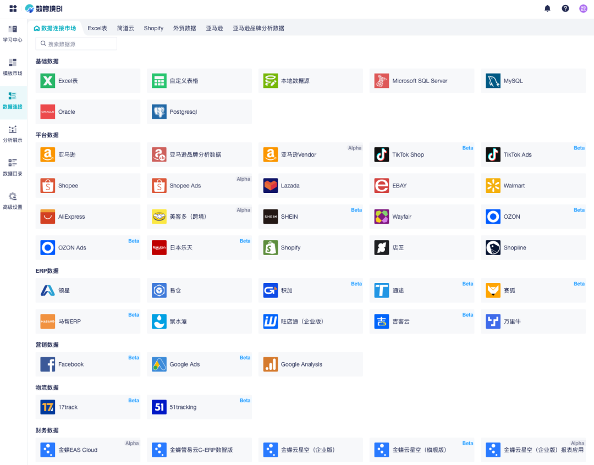Select the TikTok Ads card label

coord(518,154)
